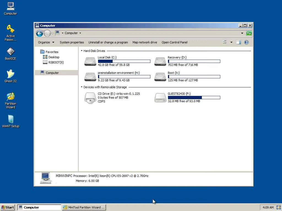Launch WinNT Setup desktop icon
Viewport: 282px width, 211px height.
10,121
